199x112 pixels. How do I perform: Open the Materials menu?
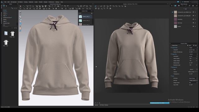pyautogui.click(x=31, y=2)
